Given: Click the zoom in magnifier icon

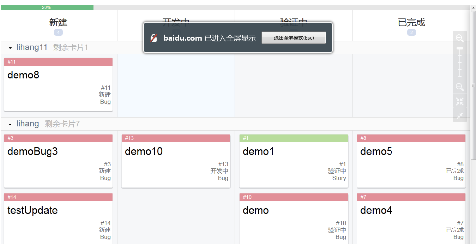Looking at the screenshot, I should [x=460, y=38].
